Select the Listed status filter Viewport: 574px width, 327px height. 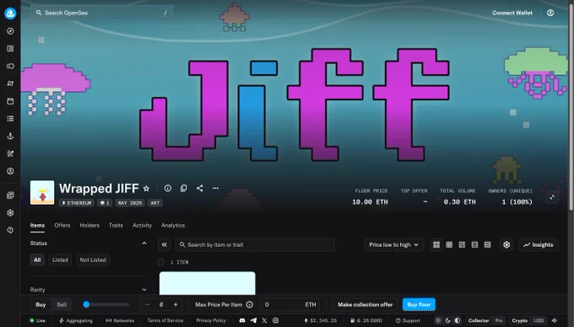click(60, 260)
